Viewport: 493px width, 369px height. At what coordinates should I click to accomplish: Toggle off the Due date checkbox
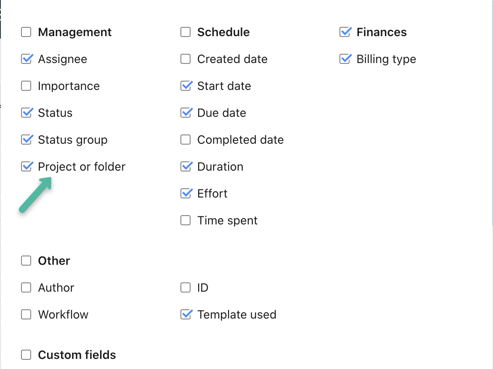click(186, 113)
